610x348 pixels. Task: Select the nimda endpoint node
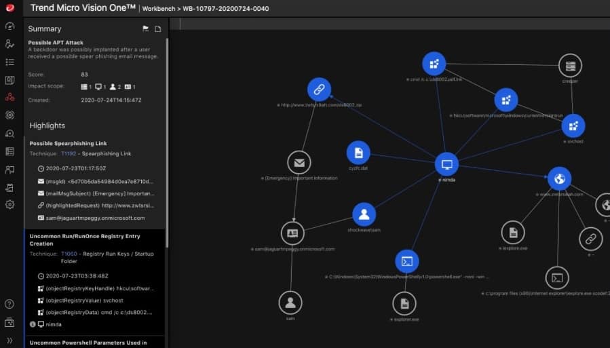pyautogui.click(x=446, y=164)
